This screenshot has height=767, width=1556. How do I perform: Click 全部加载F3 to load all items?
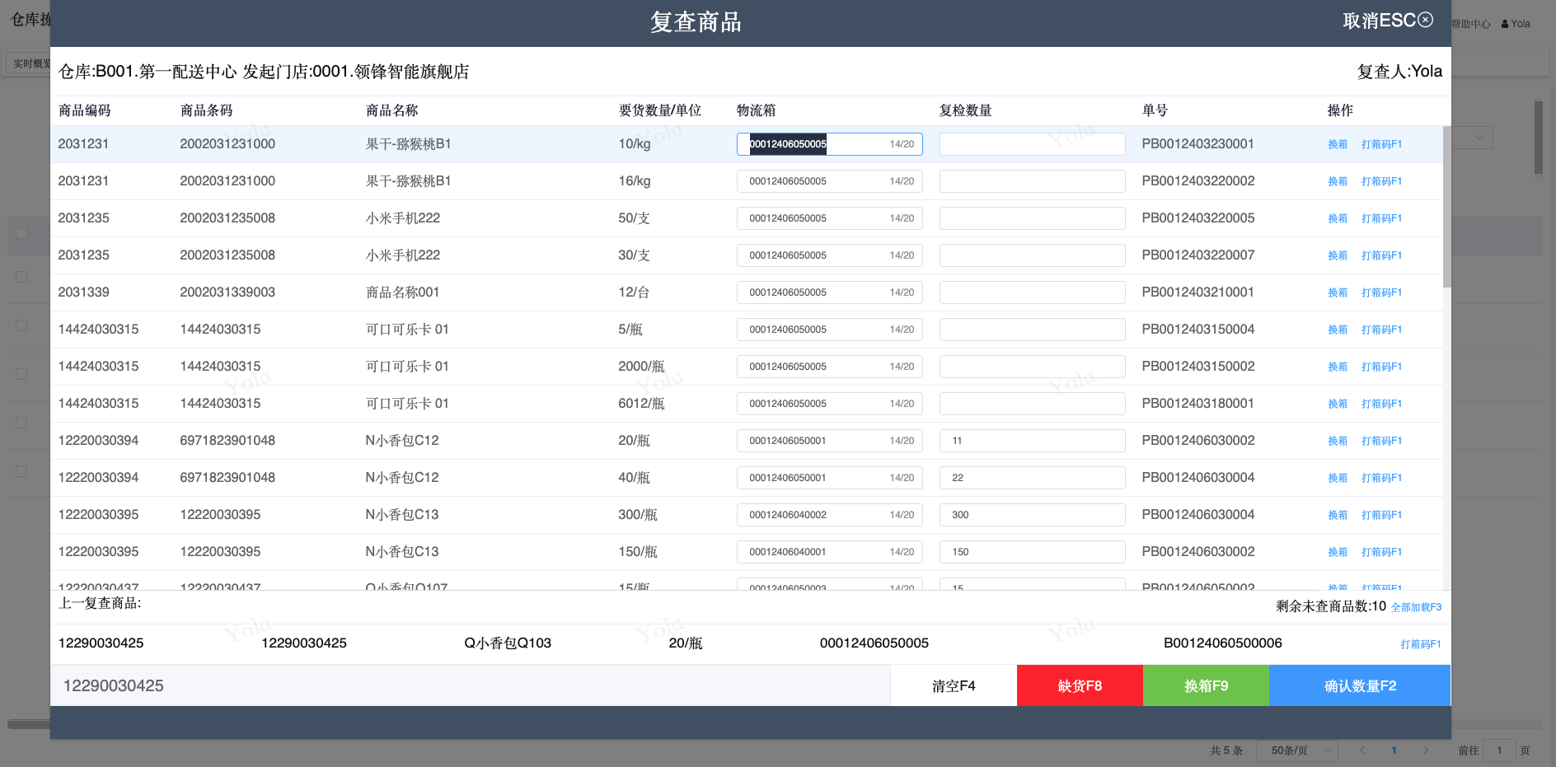(x=1416, y=607)
